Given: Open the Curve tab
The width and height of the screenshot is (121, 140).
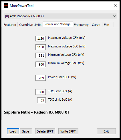Looking at the screenshot, I should 96,25.
